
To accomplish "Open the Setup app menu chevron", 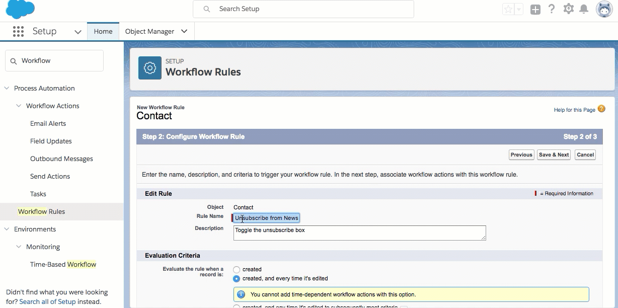I will point(78,32).
